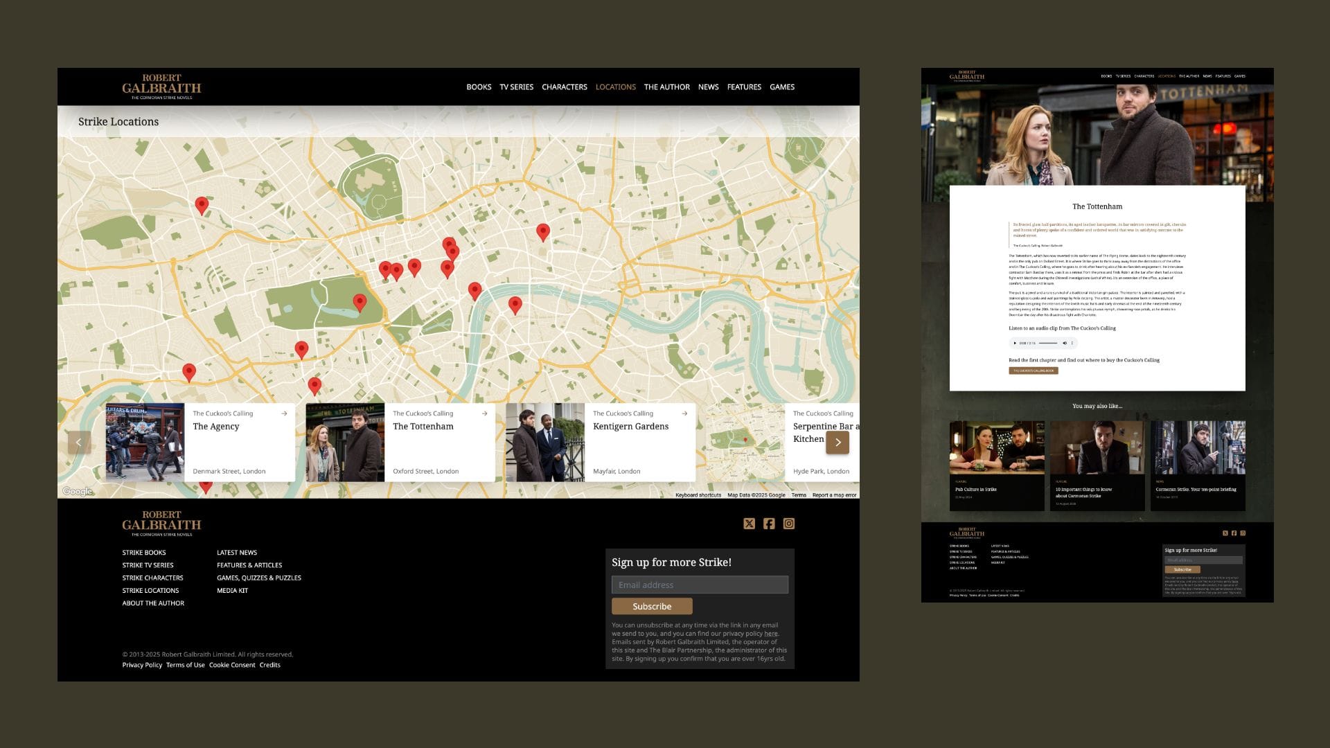Viewport: 1330px width, 748px height.
Task: Focus Email address field on Locations page
Action: click(x=700, y=585)
